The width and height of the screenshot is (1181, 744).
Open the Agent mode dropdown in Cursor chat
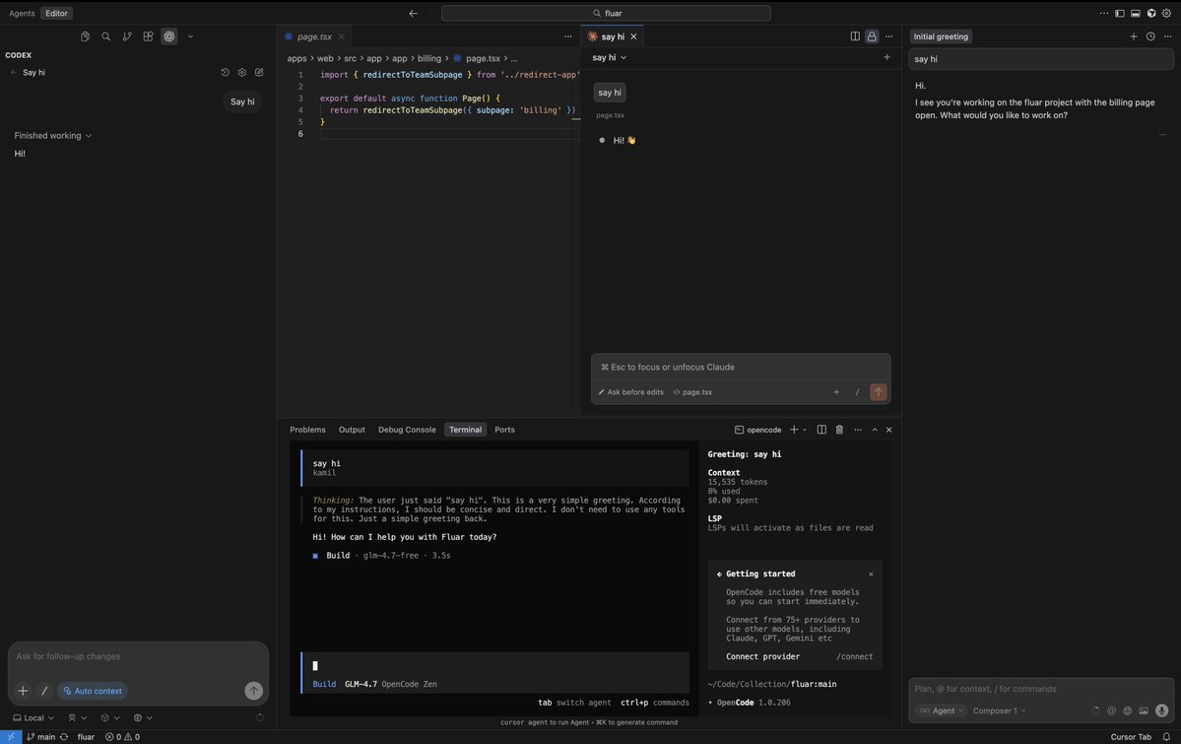[x=941, y=710]
